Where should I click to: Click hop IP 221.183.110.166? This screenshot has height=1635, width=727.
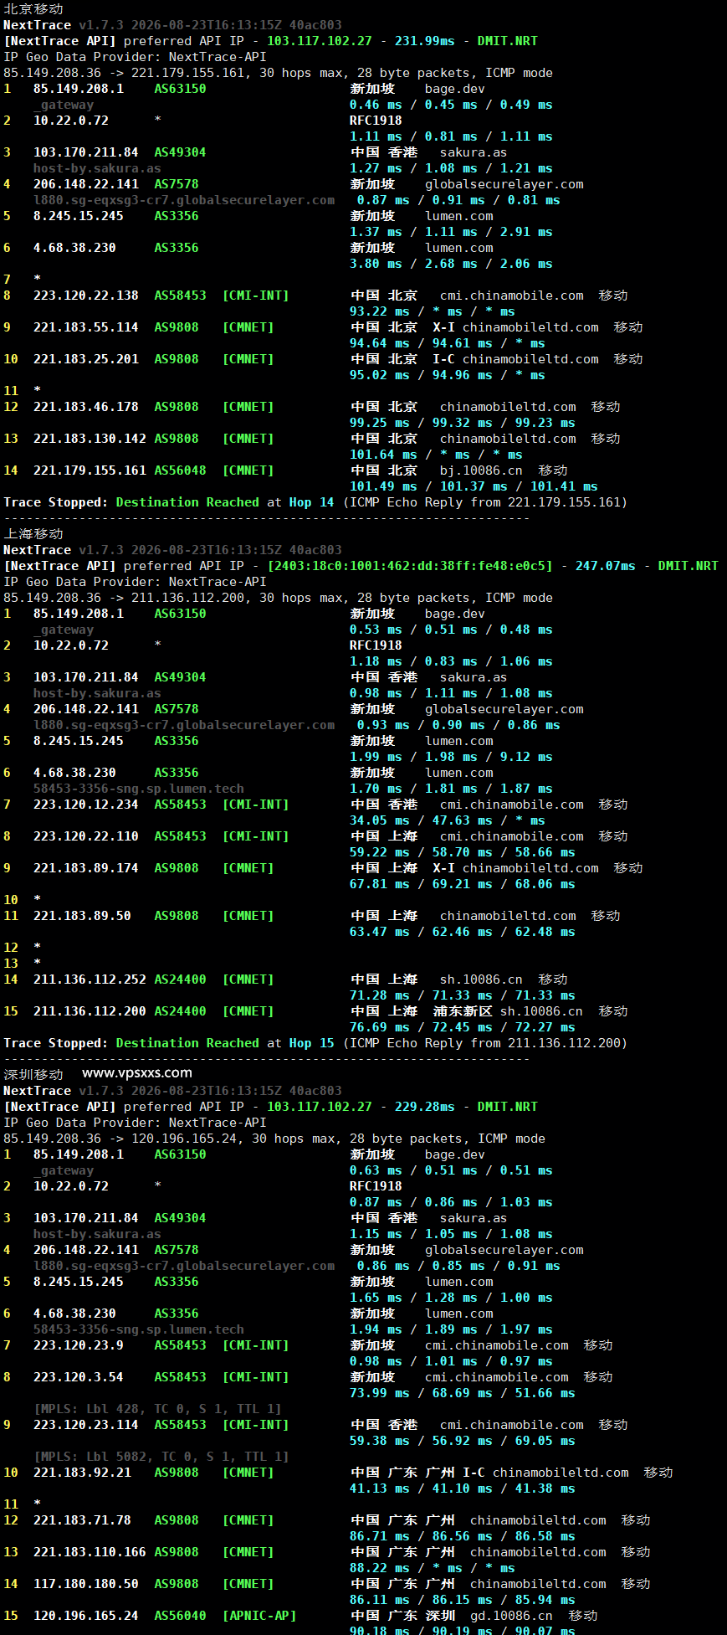coord(90,1552)
